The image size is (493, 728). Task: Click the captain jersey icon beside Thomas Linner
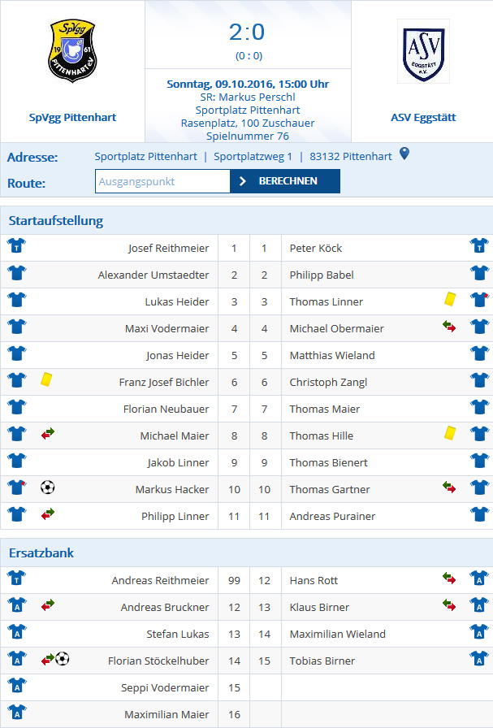479,300
